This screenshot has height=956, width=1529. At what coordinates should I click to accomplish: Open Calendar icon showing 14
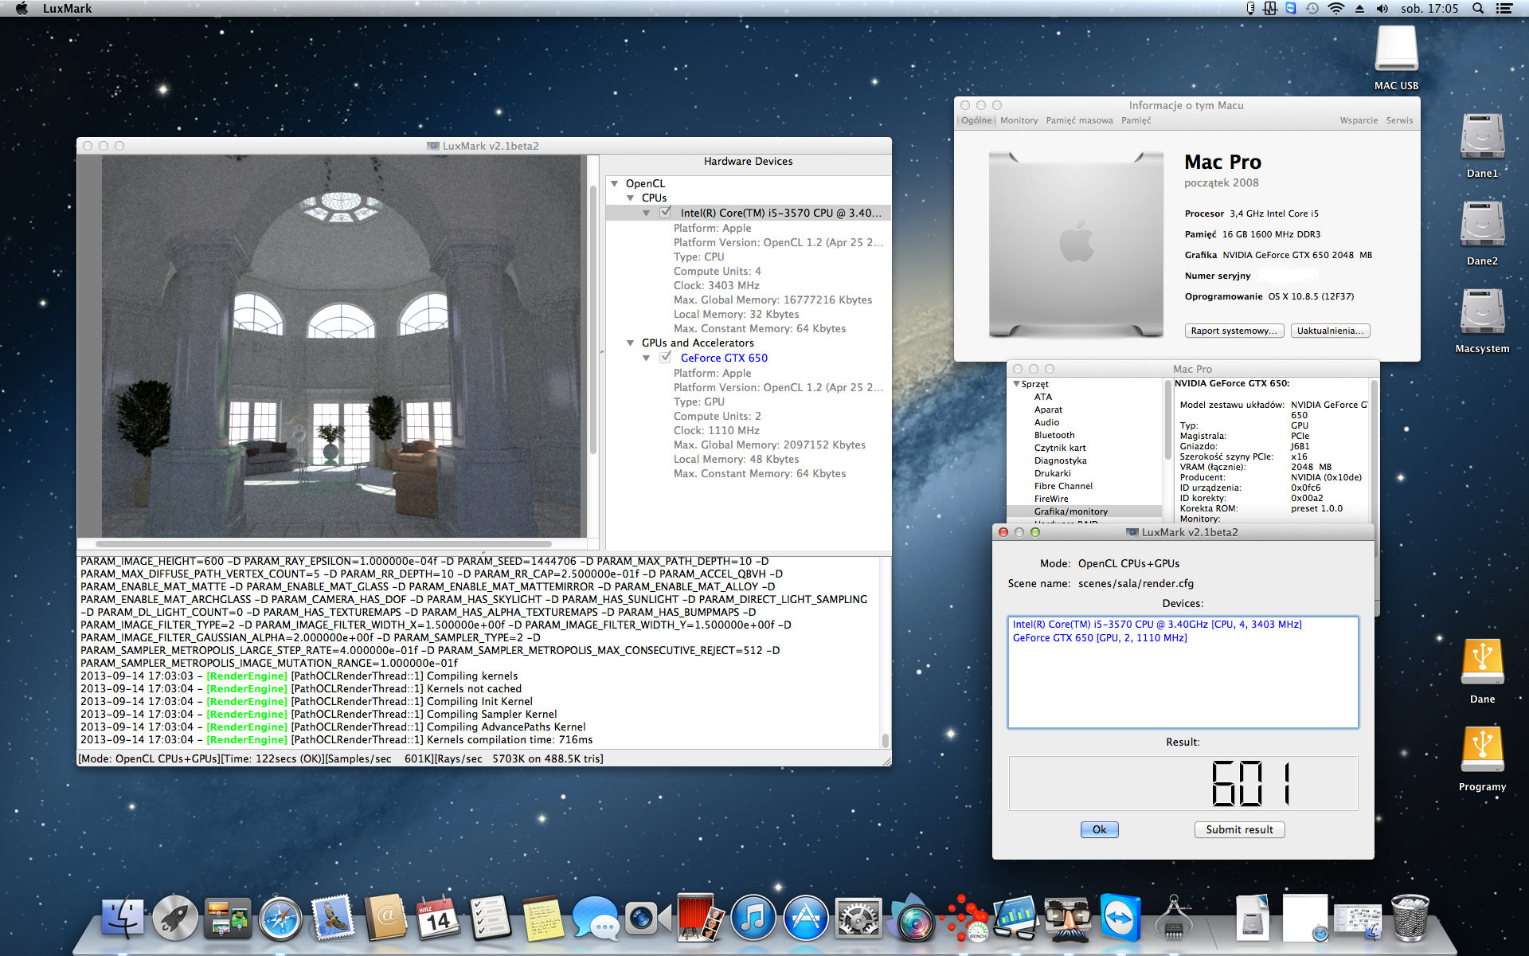coord(438,919)
